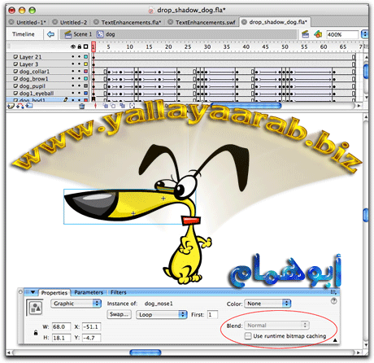Open the Loop options dropdown
The image size is (374, 363).
(x=162, y=315)
